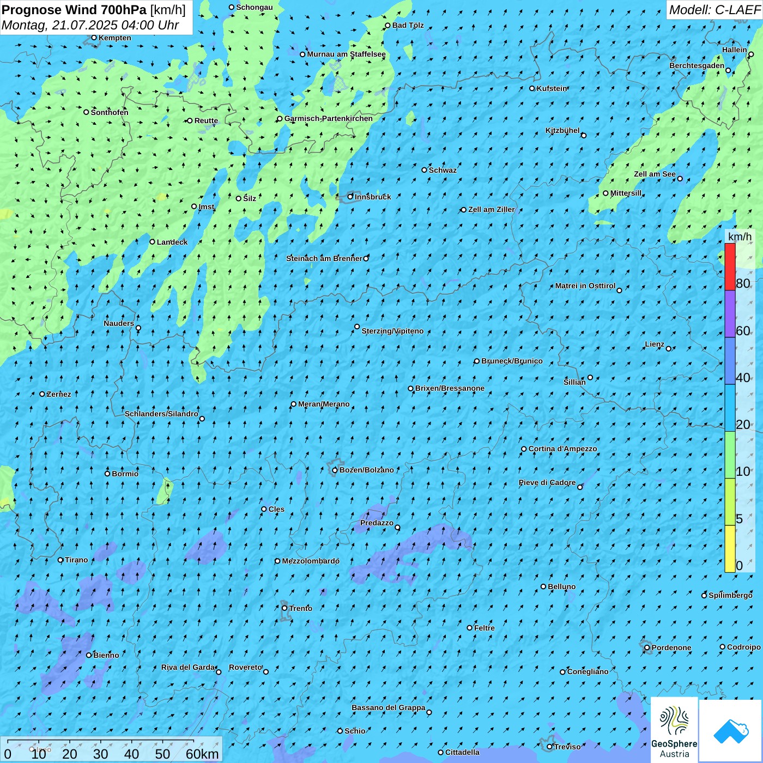Click the Nauders label
Image resolution: width=763 pixels, height=763 pixels.
tap(119, 323)
